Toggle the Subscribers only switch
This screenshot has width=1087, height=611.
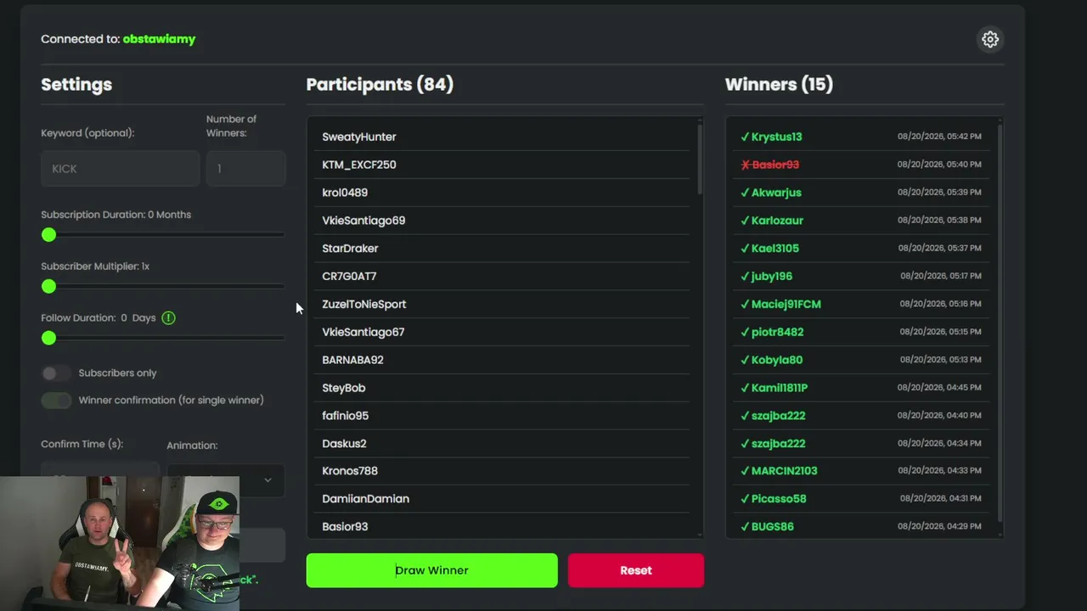click(x=56, y=373)
